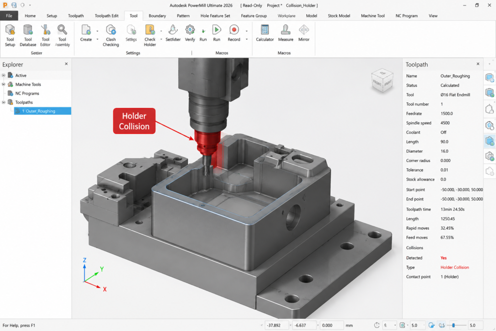The width and height of the screenshot is (496, 331).
Task: Switch to the Stock Model tab
Action: point(339,16)
